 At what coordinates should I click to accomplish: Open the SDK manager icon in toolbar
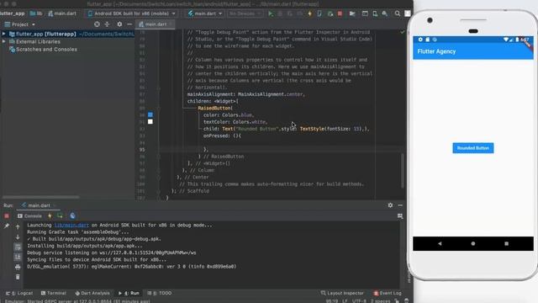[385, 13]
